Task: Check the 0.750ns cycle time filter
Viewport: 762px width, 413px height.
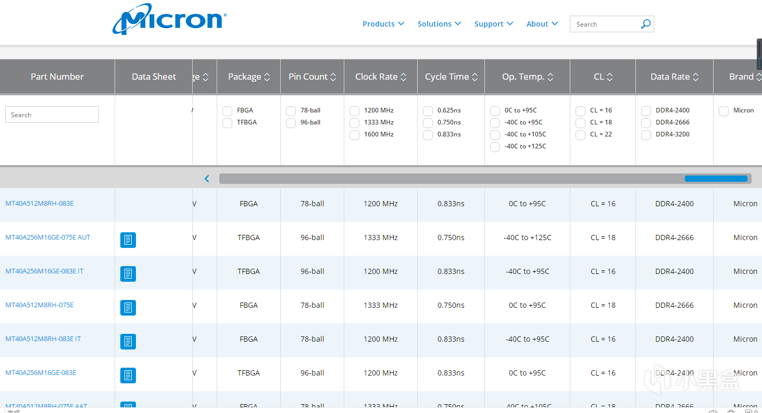Action: pos(428,123)
